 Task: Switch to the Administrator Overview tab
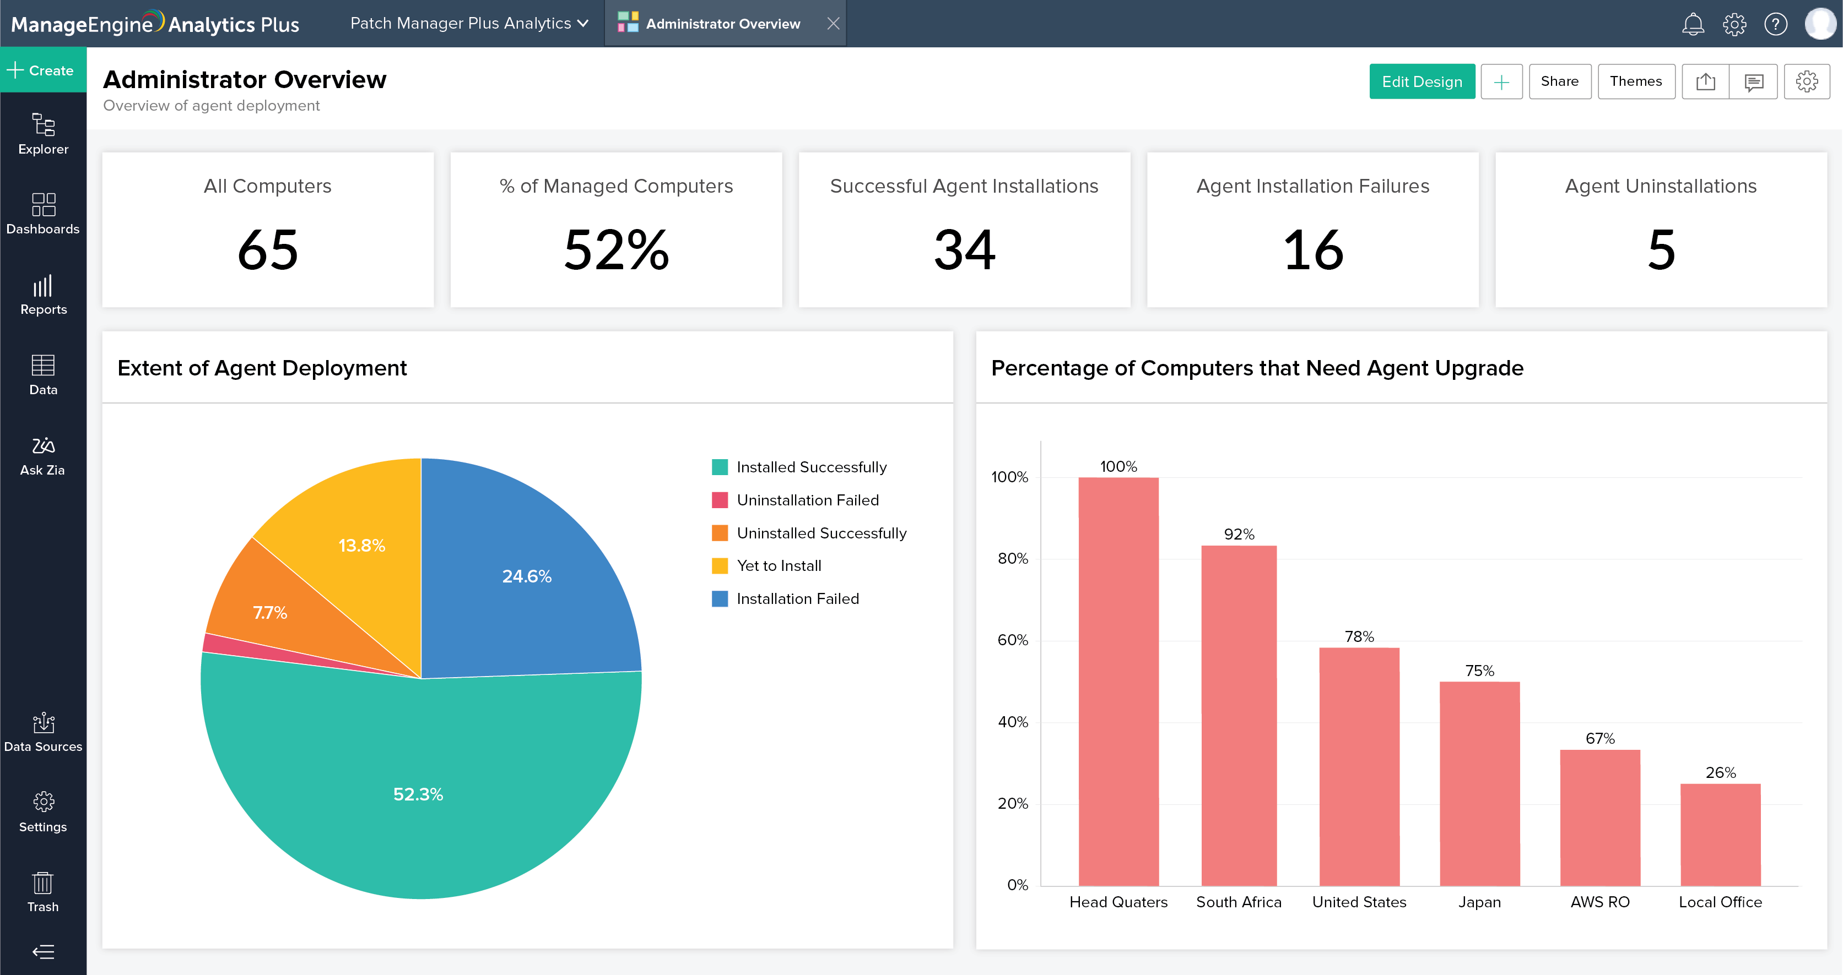722,23
